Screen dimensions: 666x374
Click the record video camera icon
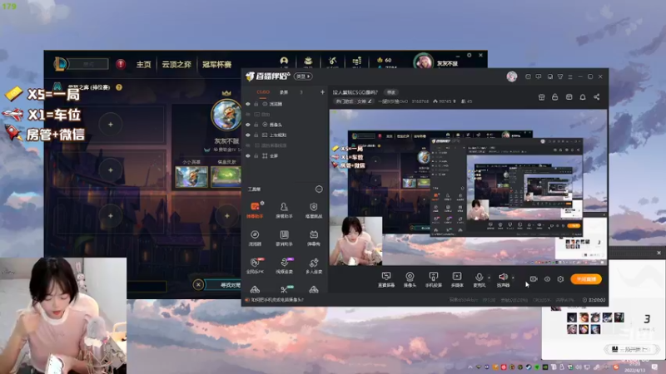pyautogui.click(x=534, y=279)
